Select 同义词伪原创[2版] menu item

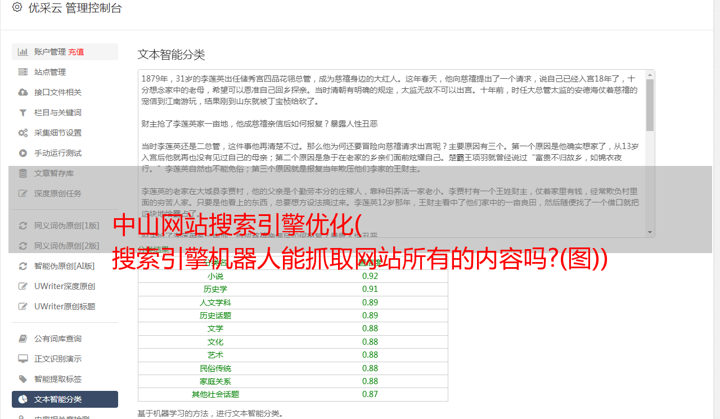coord(65,246)
